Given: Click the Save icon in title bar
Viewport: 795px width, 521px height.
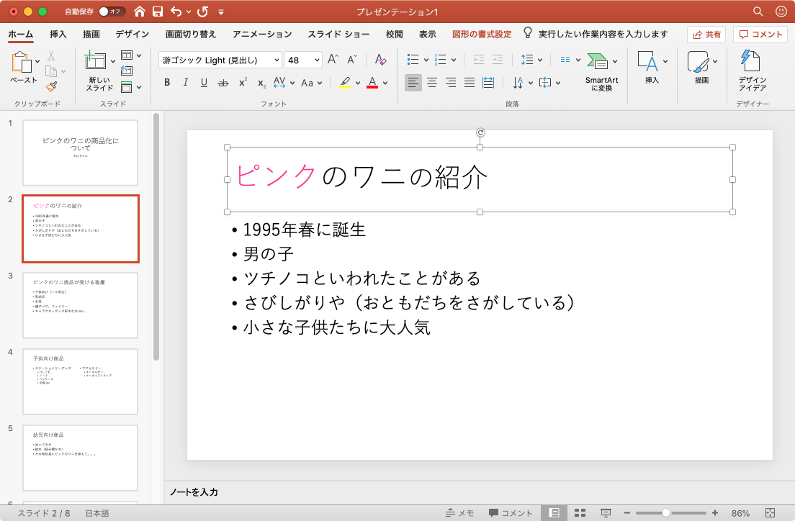Looking at the screenshot, I should coord(158,12).
